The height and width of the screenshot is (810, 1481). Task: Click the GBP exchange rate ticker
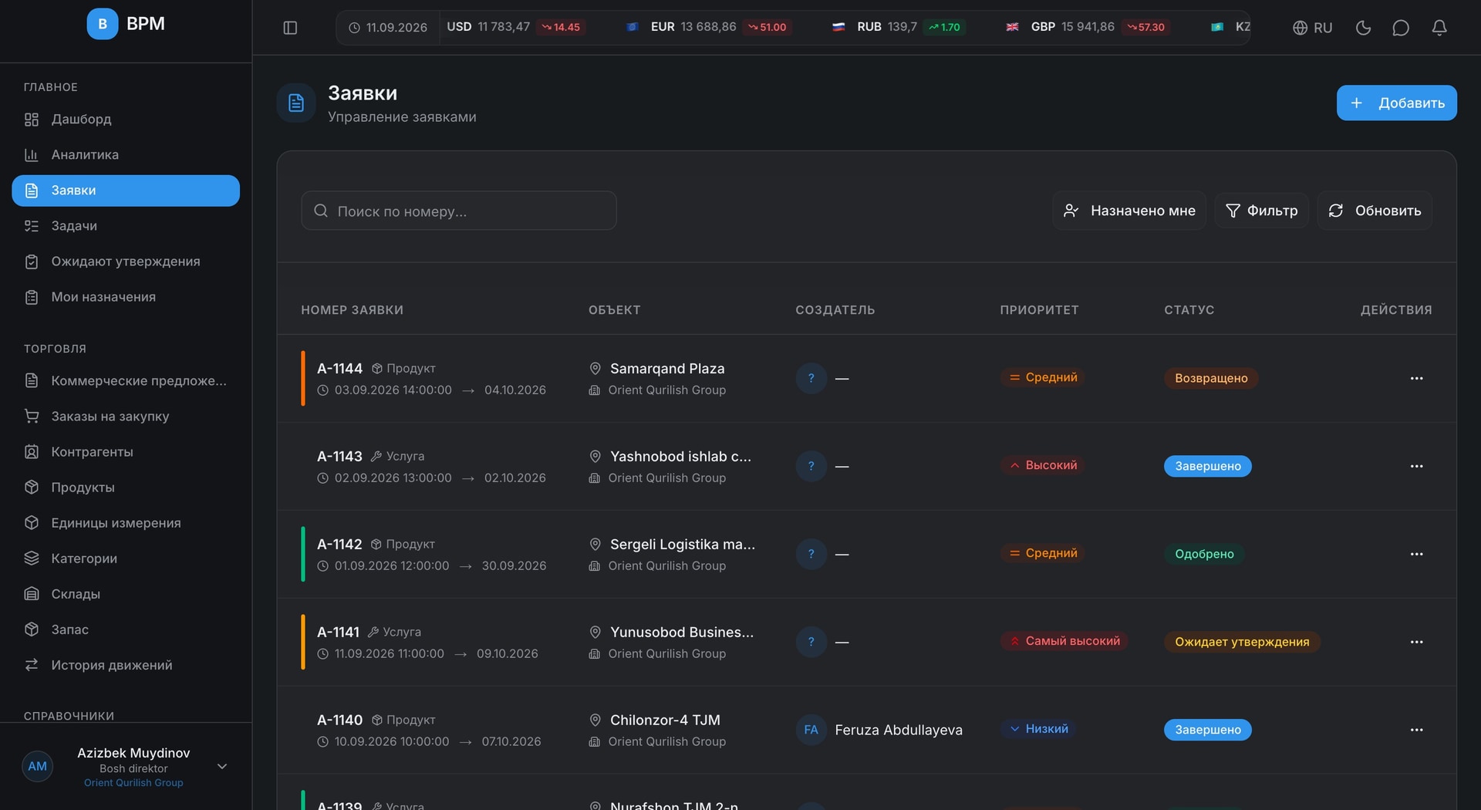[x=1088, y=27]
